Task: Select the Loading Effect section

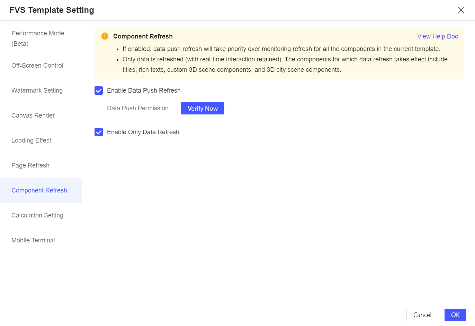Action: (31, 140)
